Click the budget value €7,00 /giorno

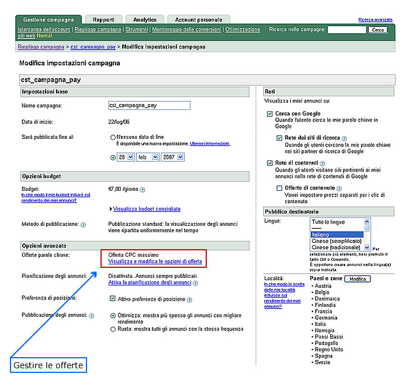pyautogui.click(x=123, y=189)
